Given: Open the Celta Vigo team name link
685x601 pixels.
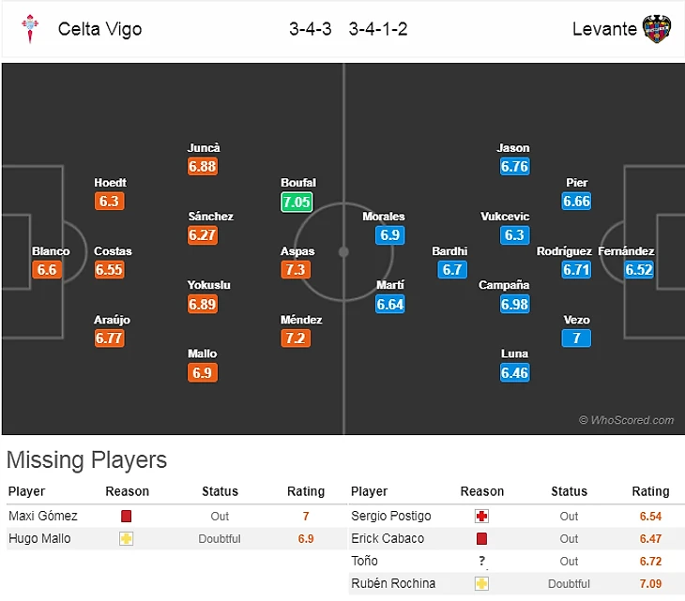Looking at the screenshot, I should pyautogui.click(x=99, y=29).
